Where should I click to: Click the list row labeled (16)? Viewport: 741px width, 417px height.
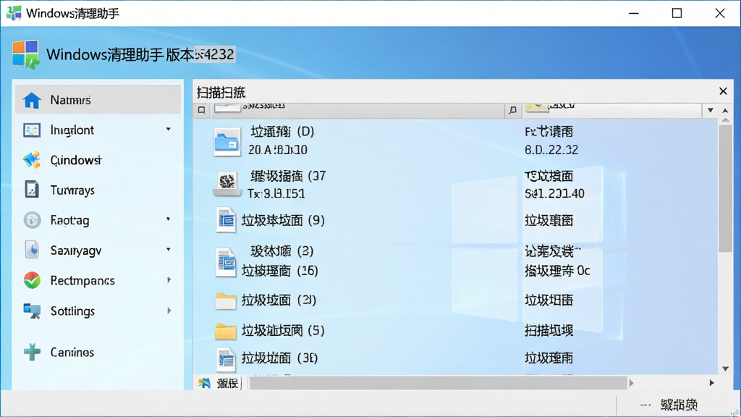(456, 271)
